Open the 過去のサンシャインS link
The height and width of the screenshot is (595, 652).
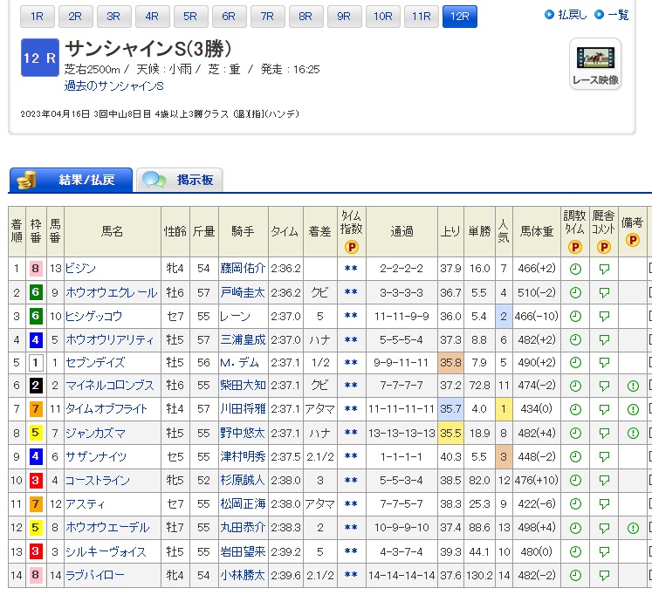[114, 86]
